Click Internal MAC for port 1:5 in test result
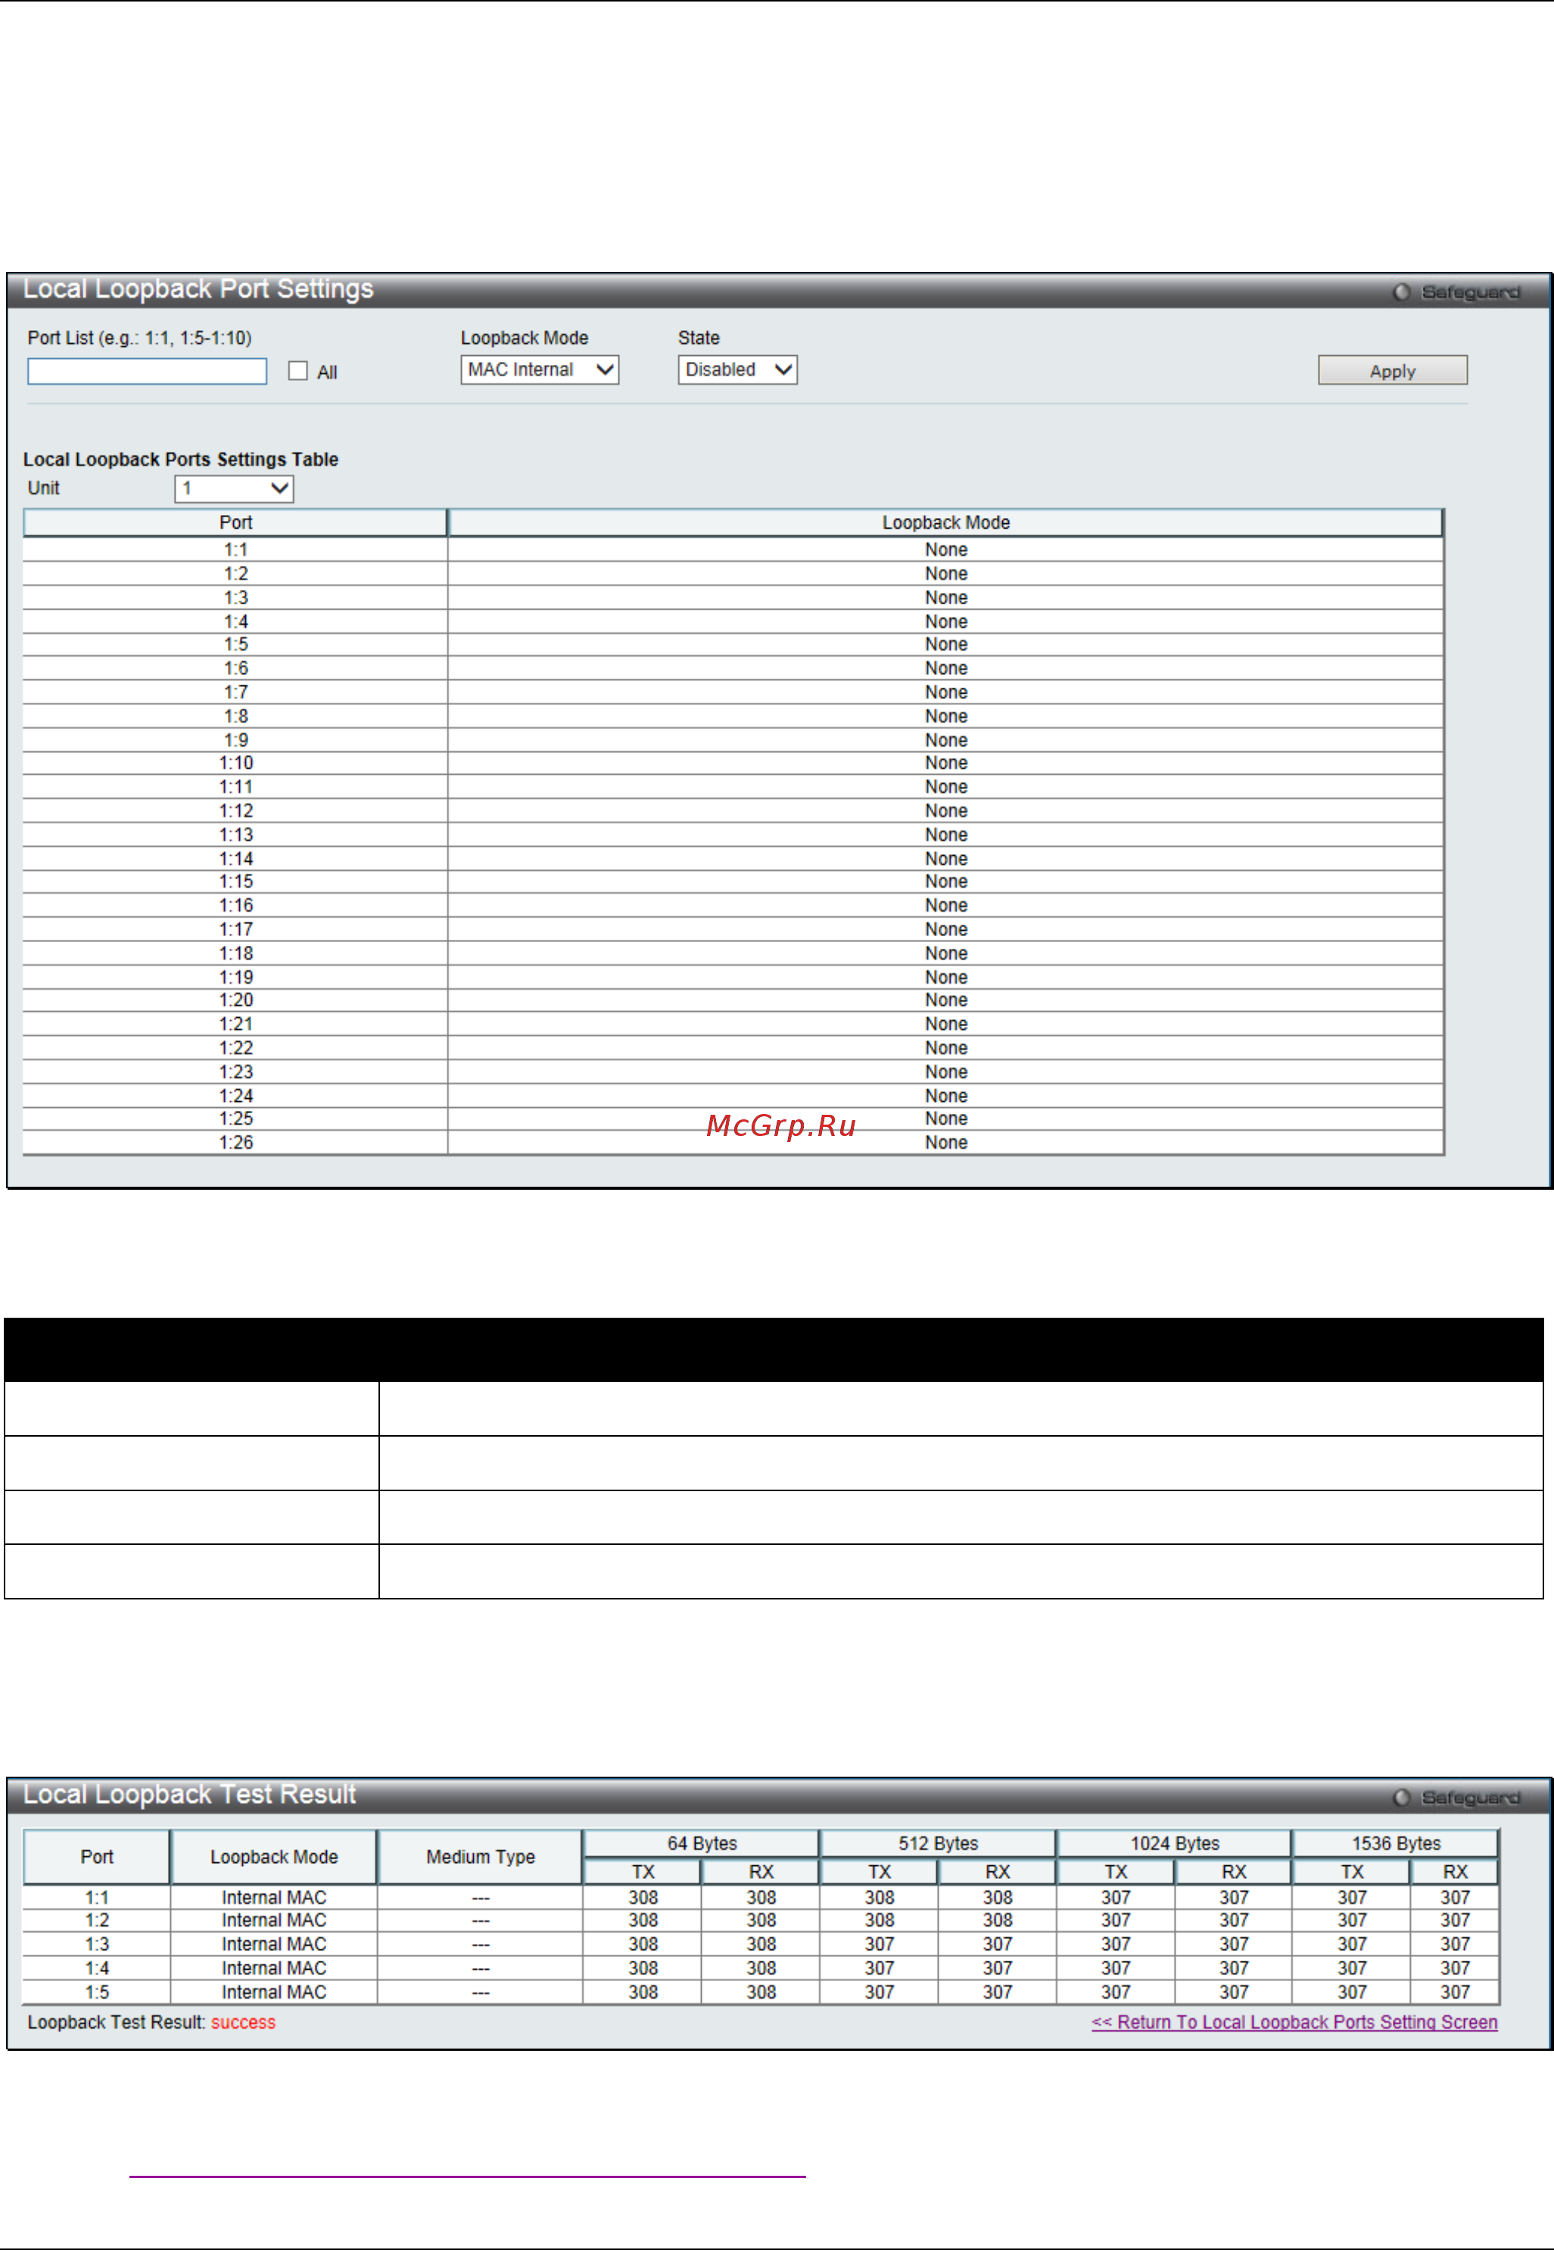 point(273,1993)
